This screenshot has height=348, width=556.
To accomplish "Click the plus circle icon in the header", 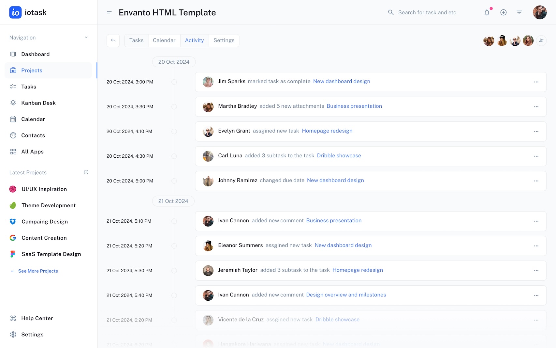I will 503,12.
